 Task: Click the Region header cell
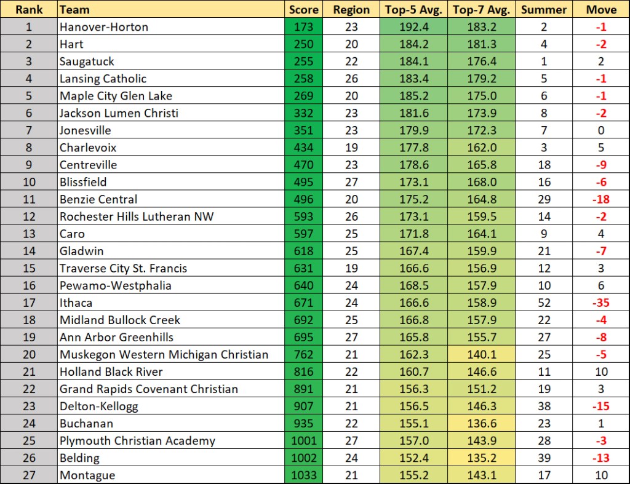pos(351,9)
